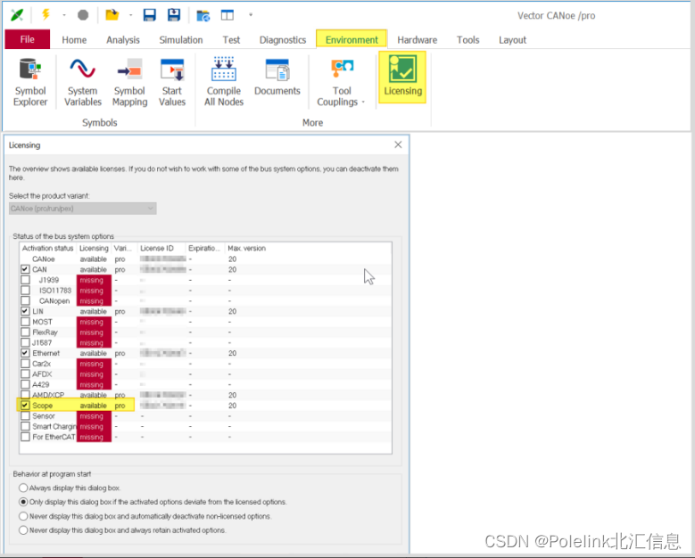Click Compile All Nodes
Image resolution: width=695 pixels, height=558 pixels.
[224, 82]
